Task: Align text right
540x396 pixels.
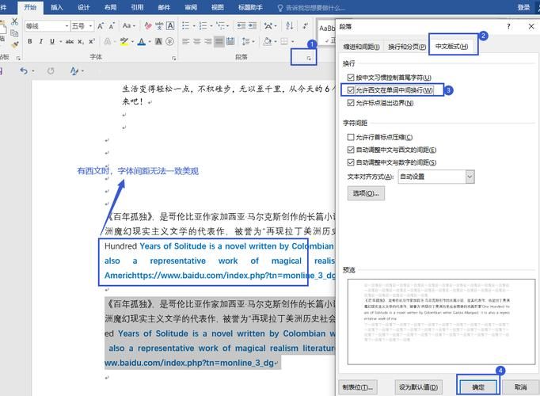Action: coord(208,41)
